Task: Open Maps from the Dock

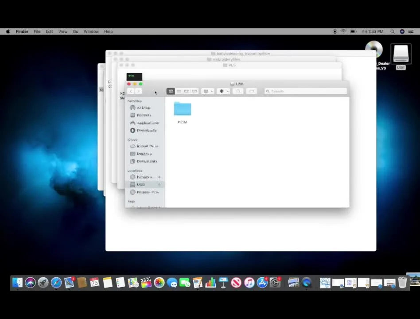Action: [133, 283]
